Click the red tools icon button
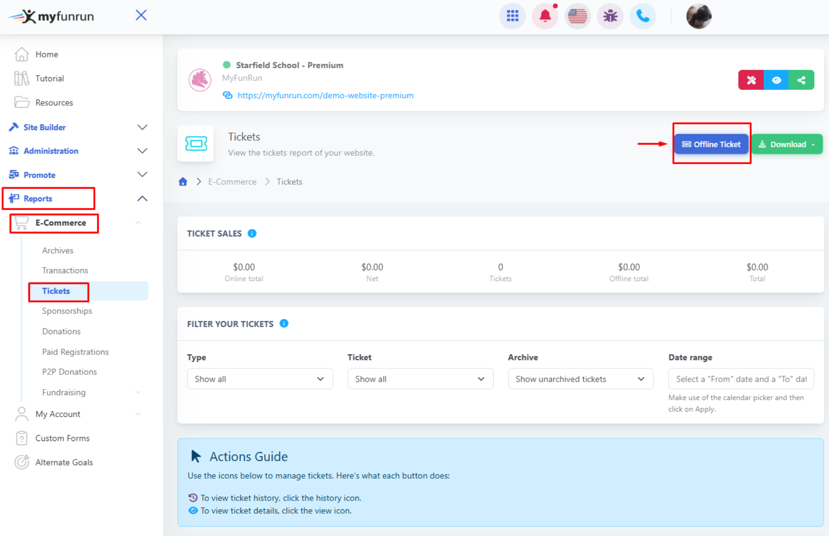Image resolution: width=829 pixels, height=536 pixels. pos(751,80)
